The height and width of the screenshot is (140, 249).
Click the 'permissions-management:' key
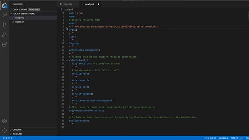84,50
